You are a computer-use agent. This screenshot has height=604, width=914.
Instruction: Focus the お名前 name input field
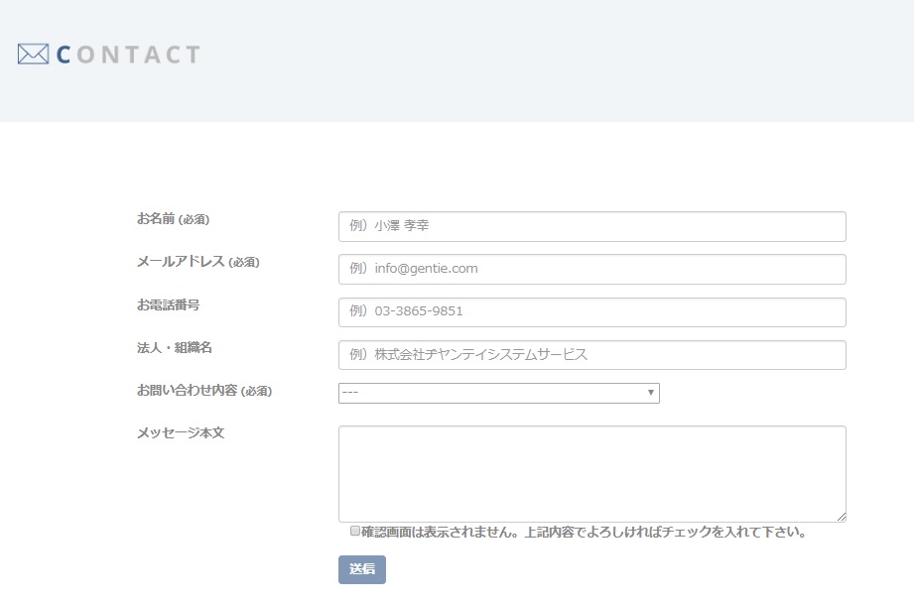pyautogui.click(x=591, y=226)
